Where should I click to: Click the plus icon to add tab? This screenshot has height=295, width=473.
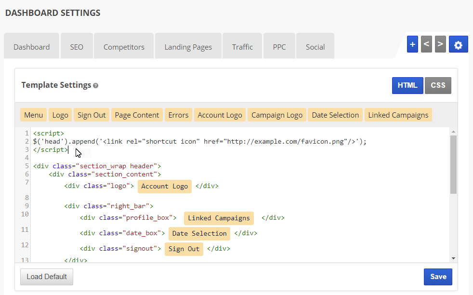click(412, 44)
